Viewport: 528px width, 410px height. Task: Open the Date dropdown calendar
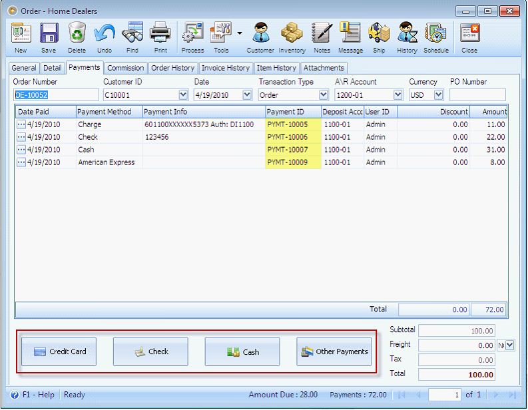coord(247,95)
